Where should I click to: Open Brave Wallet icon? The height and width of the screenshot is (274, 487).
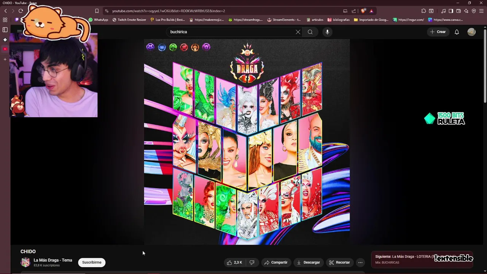pos(458,11)
